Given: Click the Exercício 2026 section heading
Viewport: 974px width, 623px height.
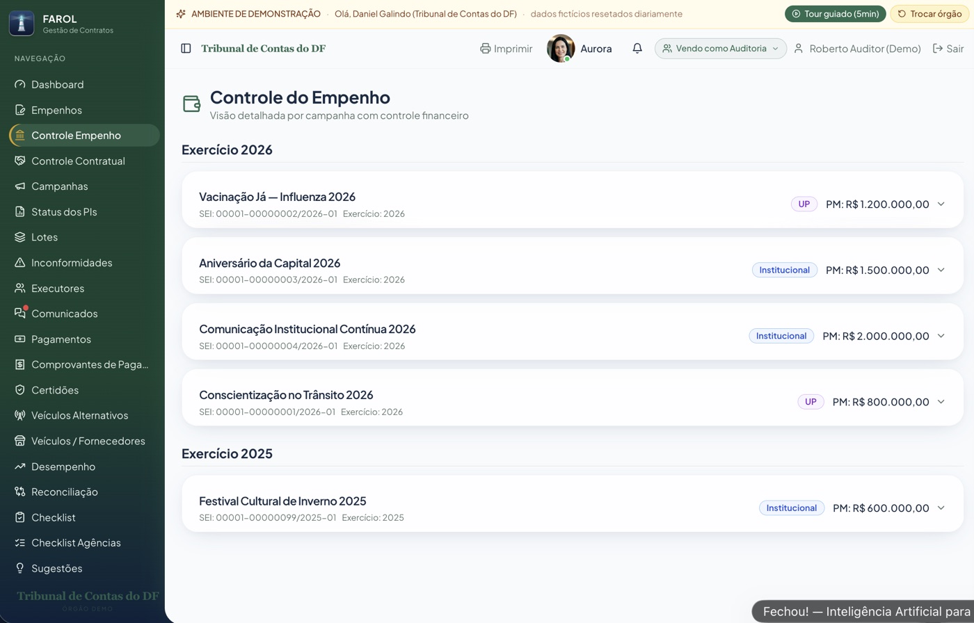Looking at the screenshot, I should (227, 149).
